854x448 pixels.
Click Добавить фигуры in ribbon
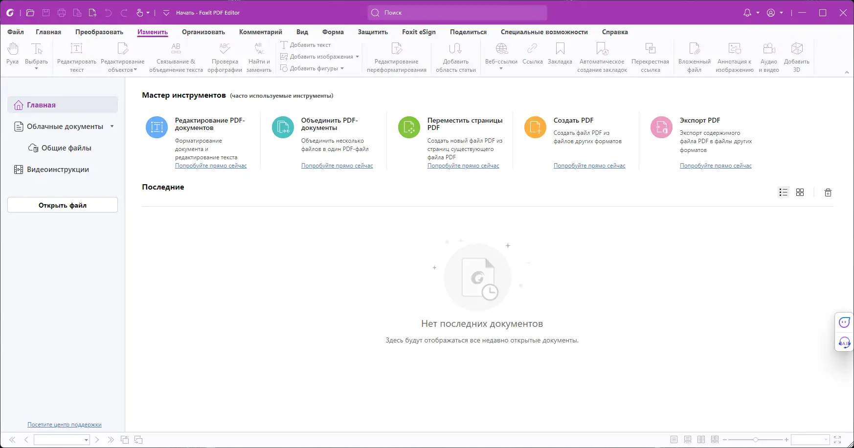[310, 68]
